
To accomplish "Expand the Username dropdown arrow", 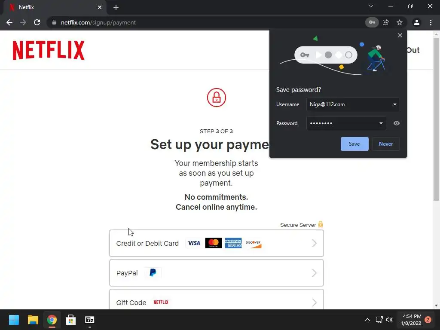I will coord(395,104).
